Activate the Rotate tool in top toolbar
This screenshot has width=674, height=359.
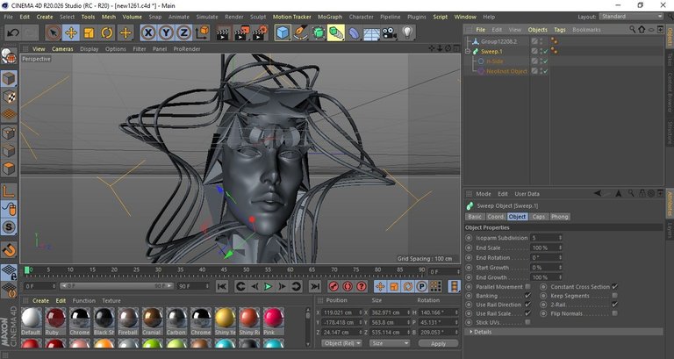pos(107,32)
